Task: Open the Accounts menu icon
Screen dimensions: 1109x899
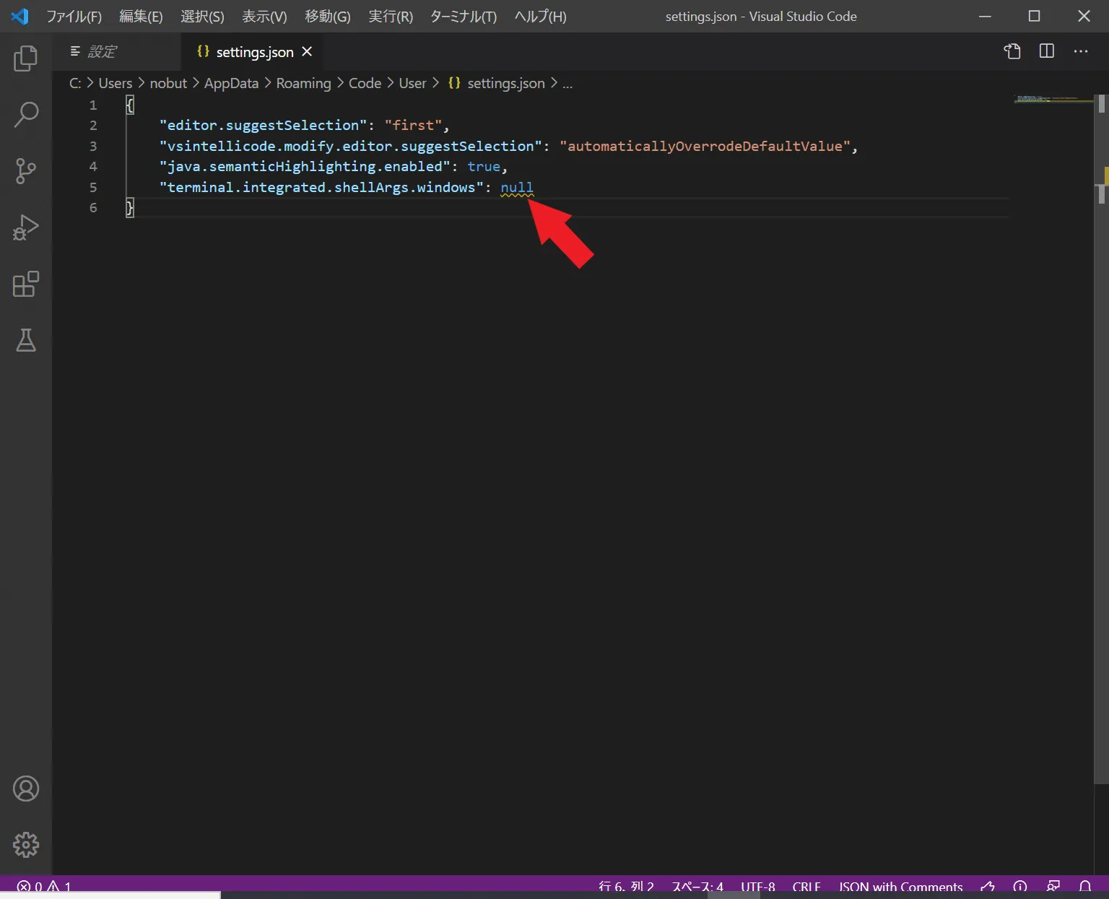Action: (x=26, y=789)
